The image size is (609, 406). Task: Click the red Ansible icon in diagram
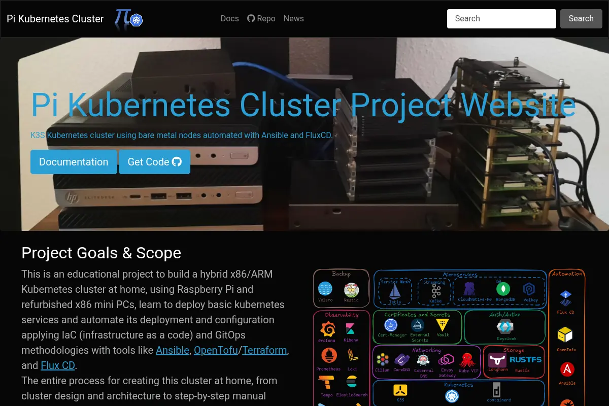[x=567, y=369]
